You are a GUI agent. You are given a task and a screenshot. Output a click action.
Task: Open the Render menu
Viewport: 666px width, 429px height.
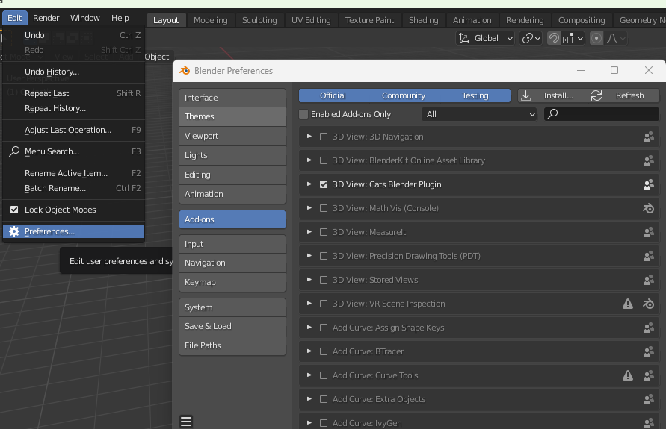[x=46, y=18]
